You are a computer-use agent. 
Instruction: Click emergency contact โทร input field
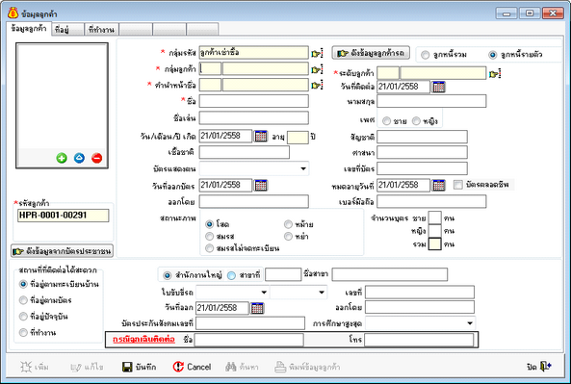(419, 340)
